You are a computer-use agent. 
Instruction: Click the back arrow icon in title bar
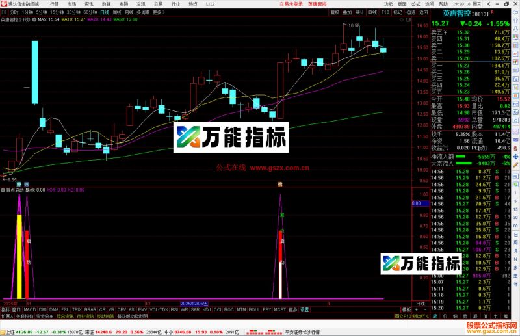tap(489, 4)
